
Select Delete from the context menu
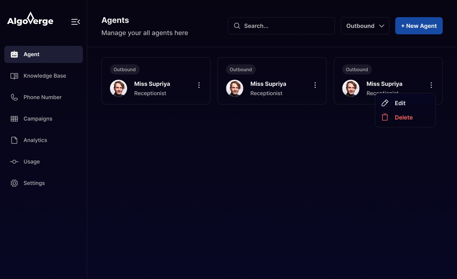(403, 117)
